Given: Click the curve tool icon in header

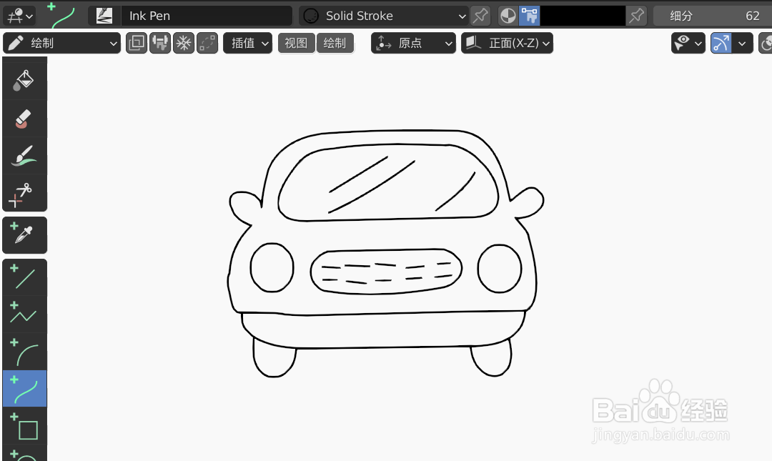Looking at the screenshot, I should [x=62, y=16].
